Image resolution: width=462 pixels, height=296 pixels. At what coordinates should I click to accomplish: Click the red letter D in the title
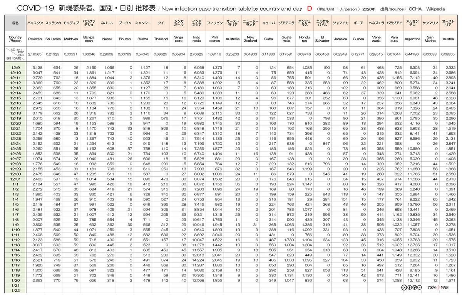(x=309, y=8)
